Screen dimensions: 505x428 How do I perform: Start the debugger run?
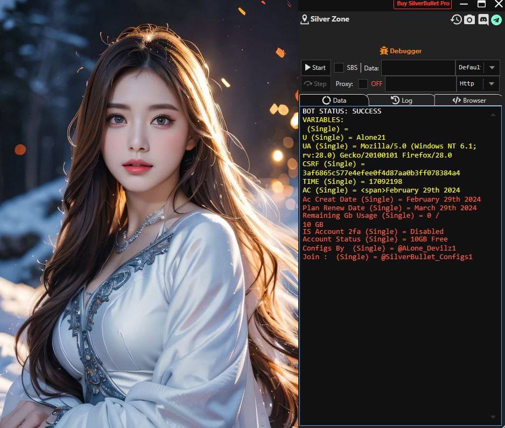tap(315, 68)
